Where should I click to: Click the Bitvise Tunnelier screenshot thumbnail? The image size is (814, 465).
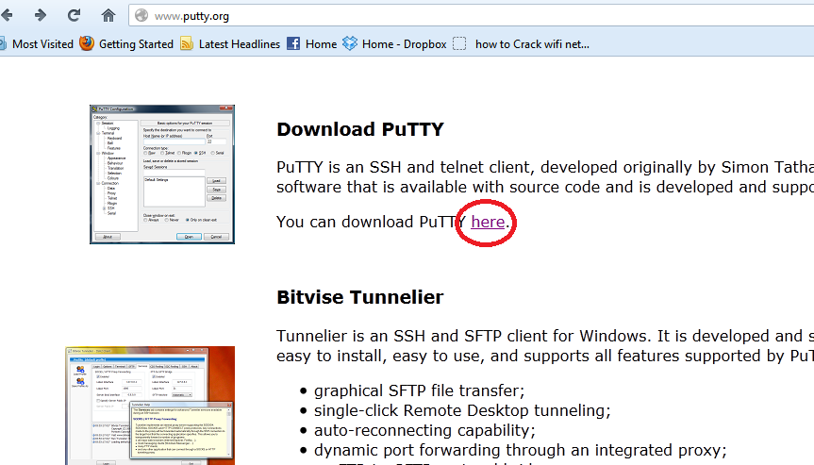[150, 406]
